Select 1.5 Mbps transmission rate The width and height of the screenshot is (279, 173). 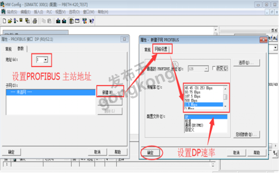[x=204, y=105]
